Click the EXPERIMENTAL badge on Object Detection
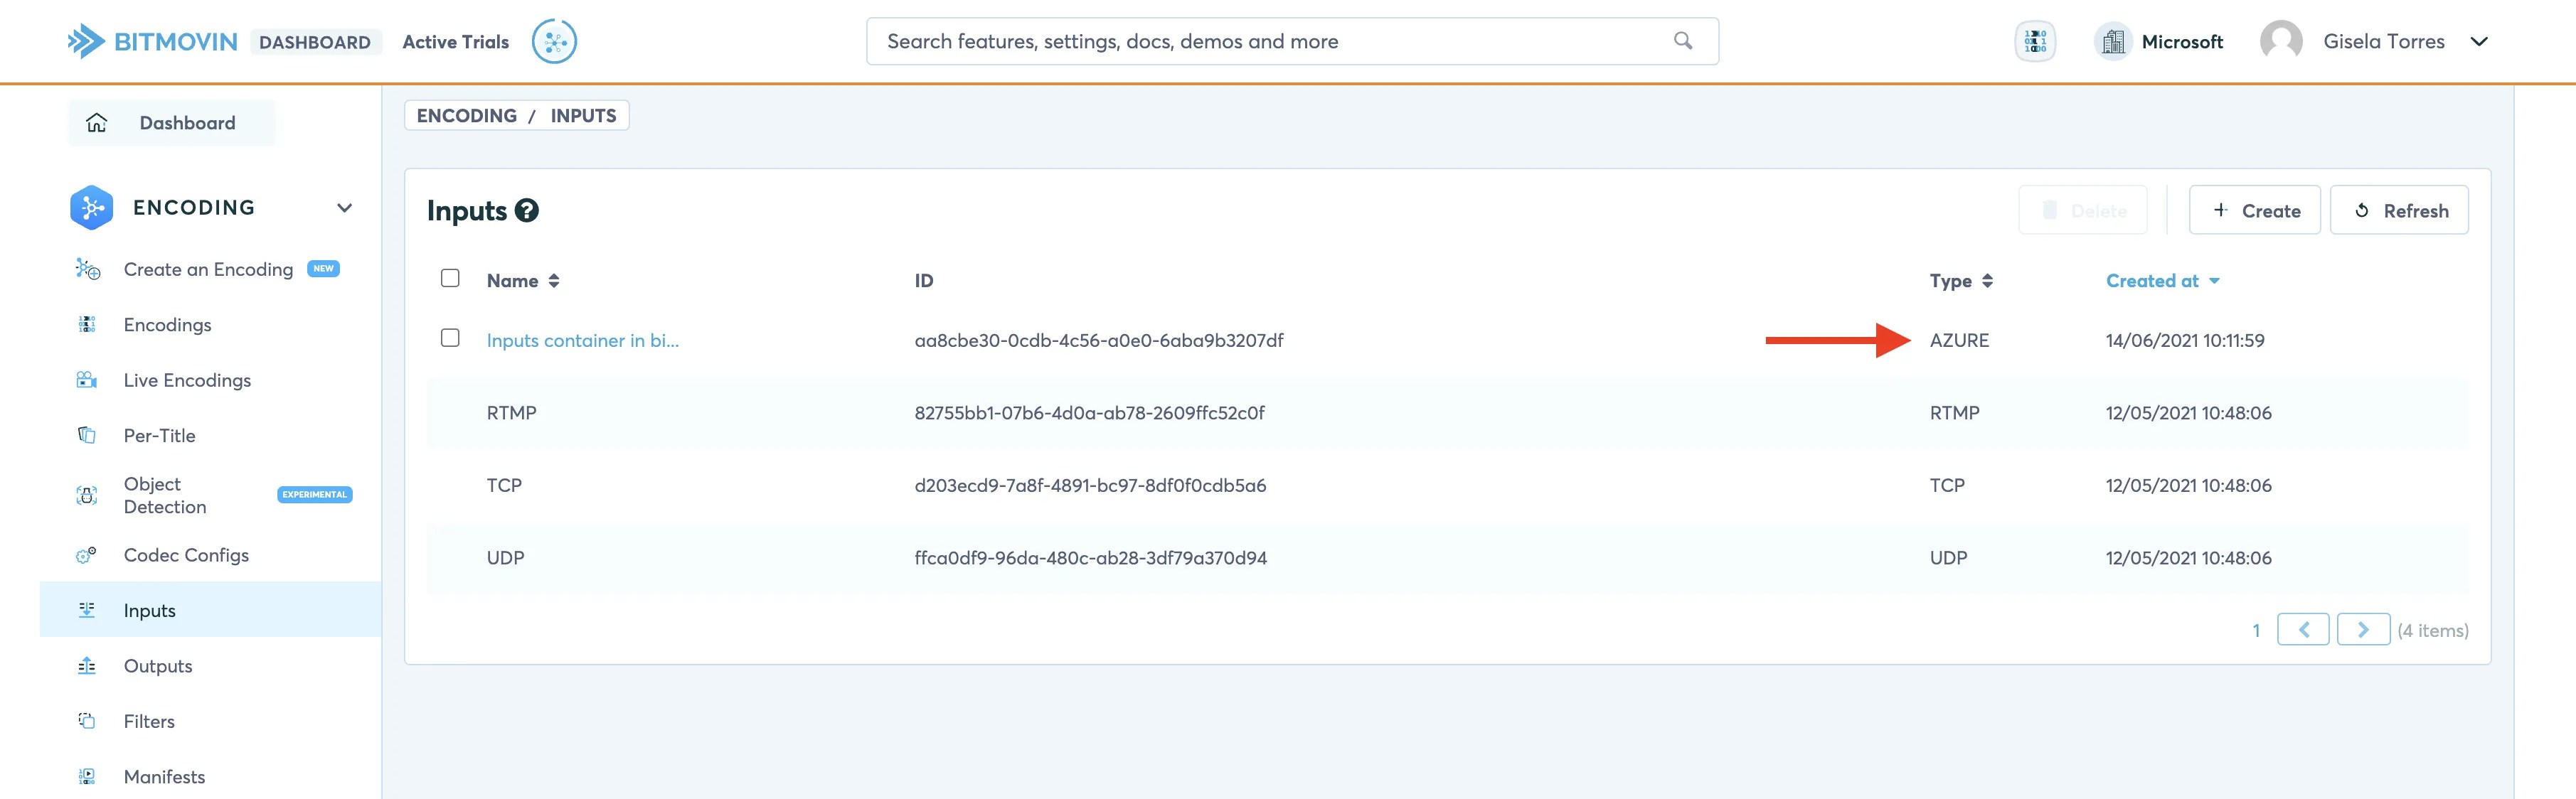 tap(315, 494)
